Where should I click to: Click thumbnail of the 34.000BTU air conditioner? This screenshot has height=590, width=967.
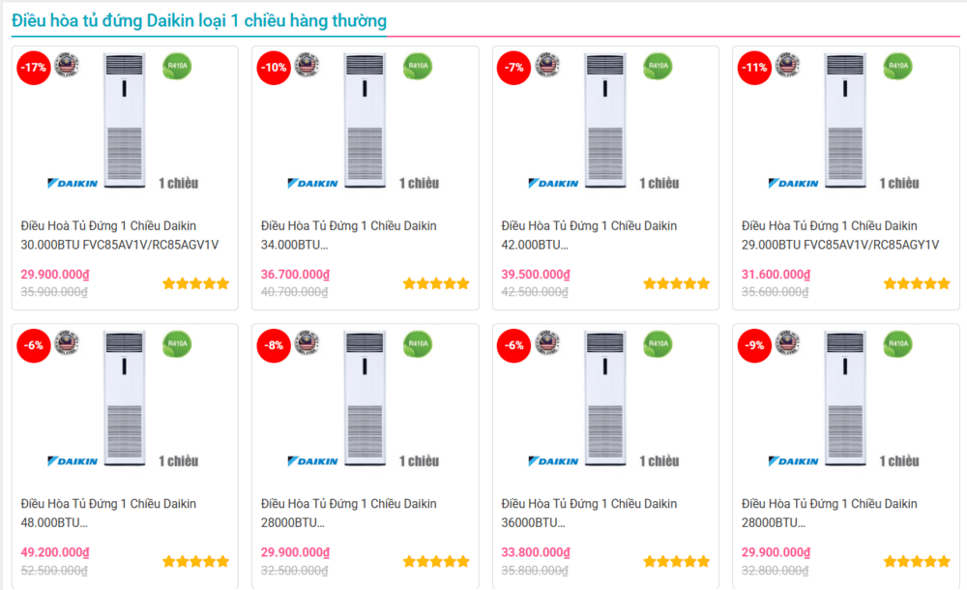coord(365,121)
